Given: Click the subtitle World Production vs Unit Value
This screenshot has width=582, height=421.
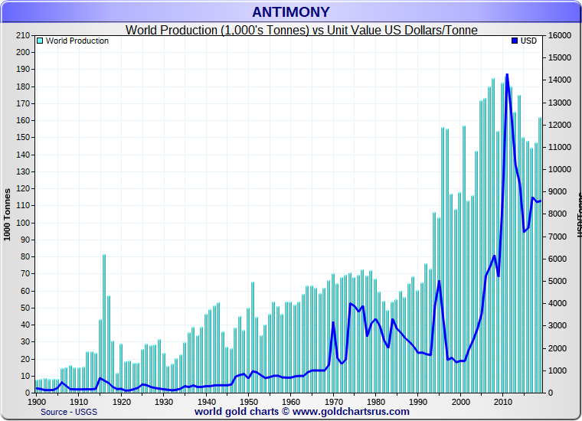Looking at the screenshot, I should tap(302, 30).
